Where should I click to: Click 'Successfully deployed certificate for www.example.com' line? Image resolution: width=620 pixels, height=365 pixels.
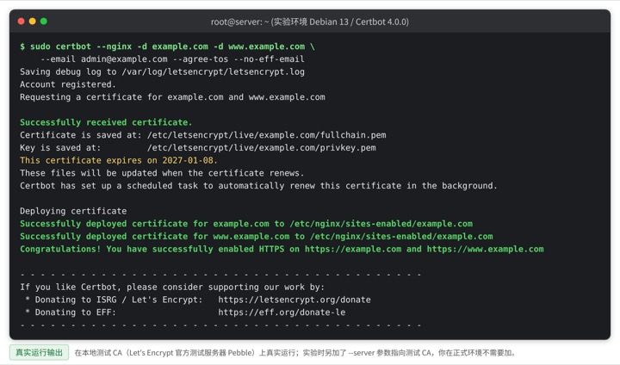coord(257,237)
